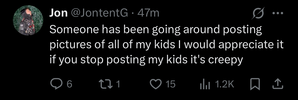Click the 'if you stop posting' line
The width and height of the screenshot is (298, 100).
point(146,60)
